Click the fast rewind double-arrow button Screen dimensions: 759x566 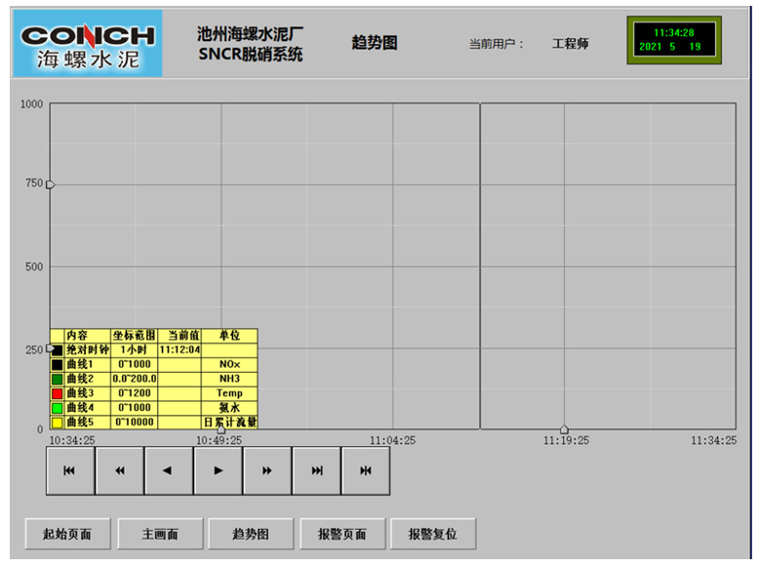pos(120,470)
